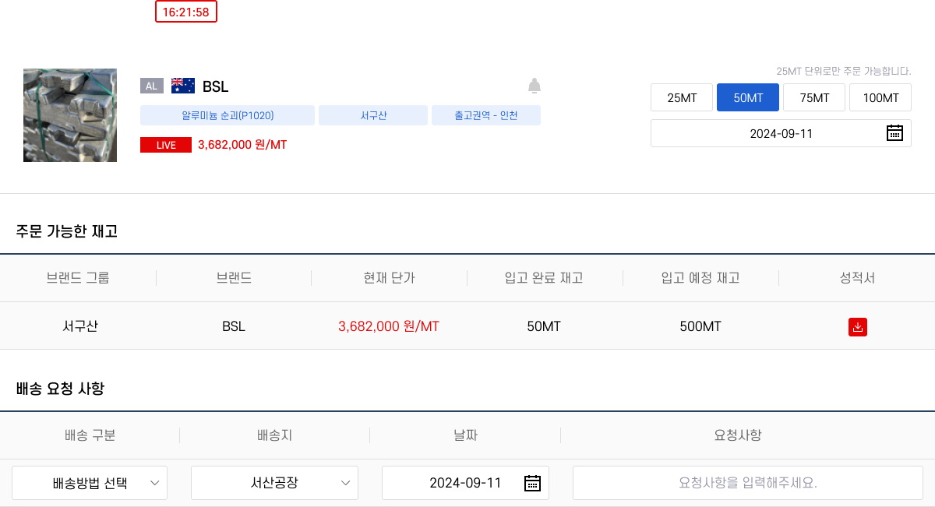Screen dimensions: 935x507
Task: Click the 2024-09-11 delivery date field
Action: 465,483
